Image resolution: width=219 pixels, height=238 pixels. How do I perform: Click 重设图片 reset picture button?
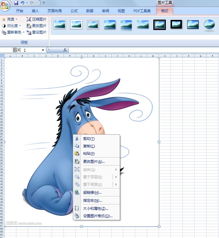(x=37, y=32)
